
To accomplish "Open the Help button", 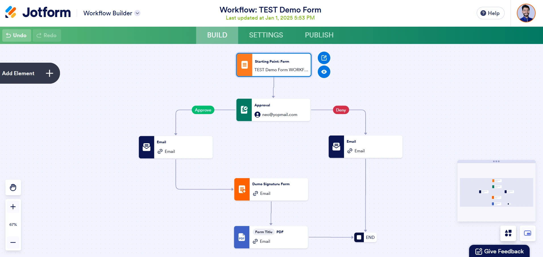I will click(490, 13).
